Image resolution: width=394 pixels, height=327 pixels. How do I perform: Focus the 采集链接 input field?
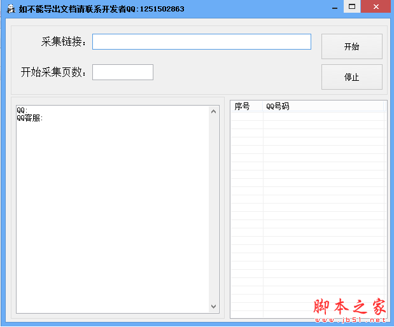click(201, 41)
